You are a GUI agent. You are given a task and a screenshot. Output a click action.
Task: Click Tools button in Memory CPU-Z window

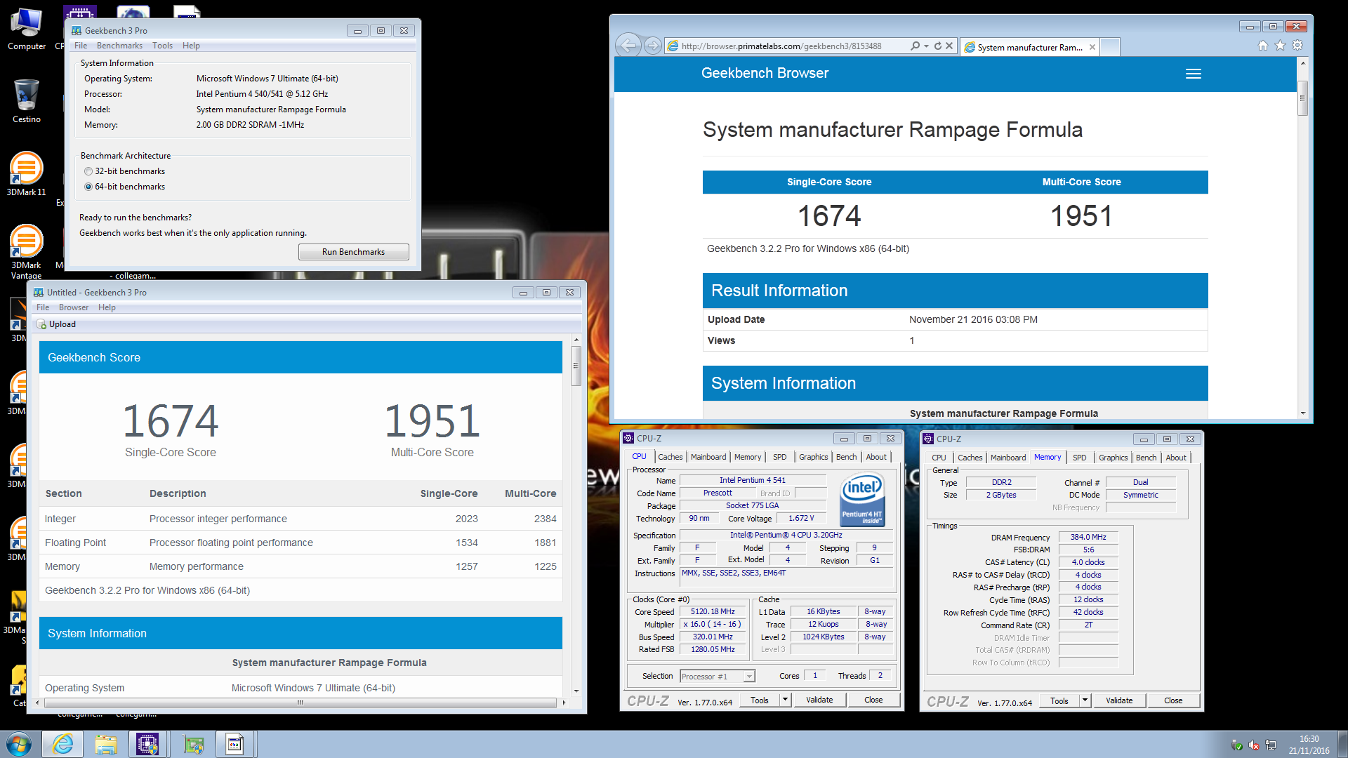point(1059,700)
